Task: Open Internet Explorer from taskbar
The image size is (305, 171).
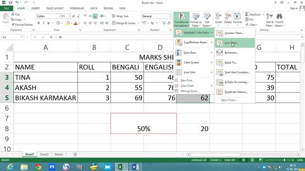Action: pyautogui.click(x=10, y=167)
